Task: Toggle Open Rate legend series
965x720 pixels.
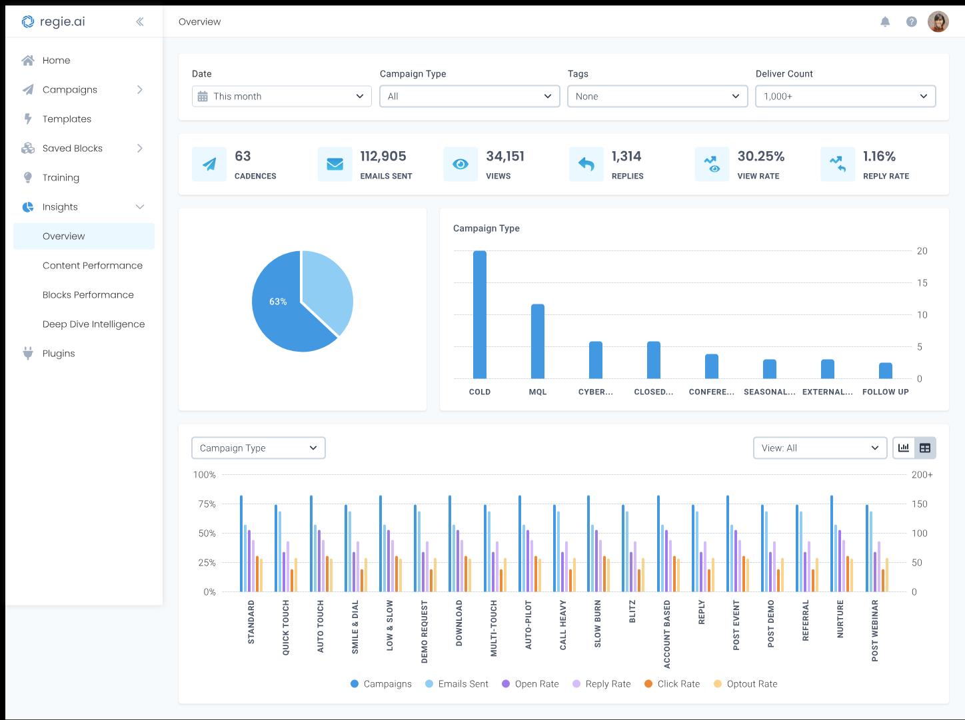Action: coord(530,684)
